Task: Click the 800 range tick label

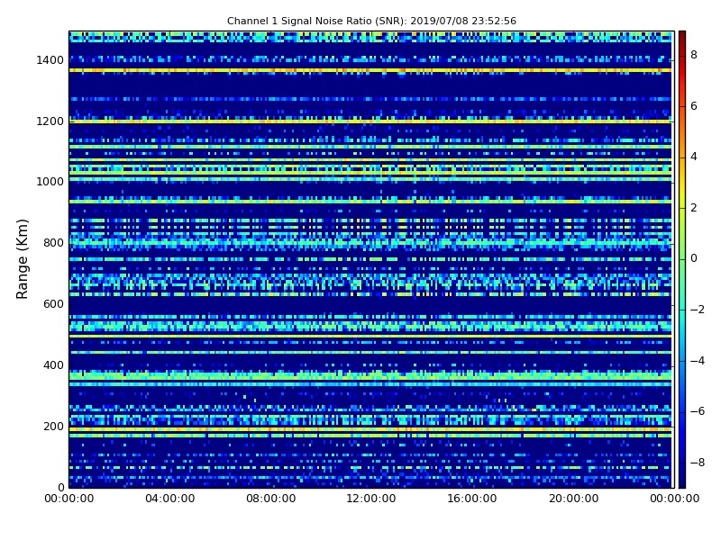Action: click(x=53, y=243)
